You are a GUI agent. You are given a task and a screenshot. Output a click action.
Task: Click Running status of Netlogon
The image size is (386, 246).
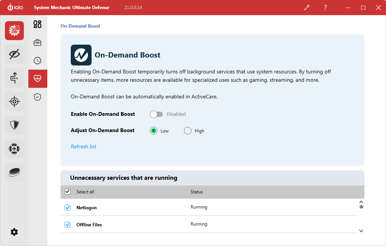pos(199,207)
